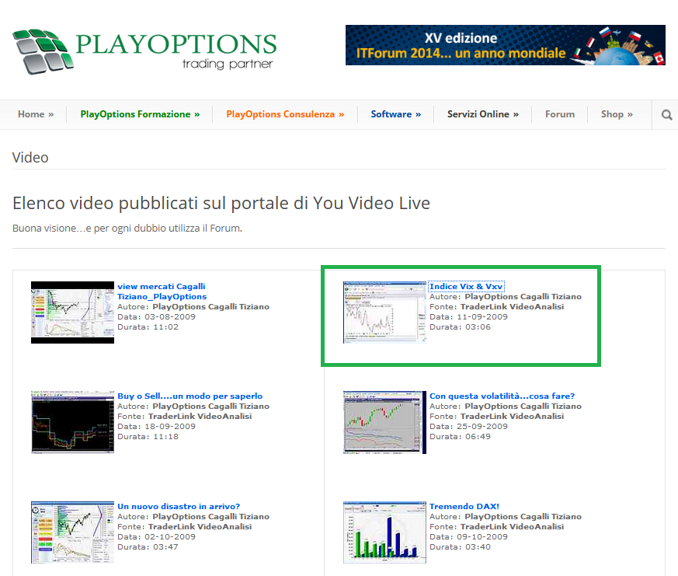Open 'Indice Vix & Vxv' video link
The image size is (678, 576).
pos(466,287)
